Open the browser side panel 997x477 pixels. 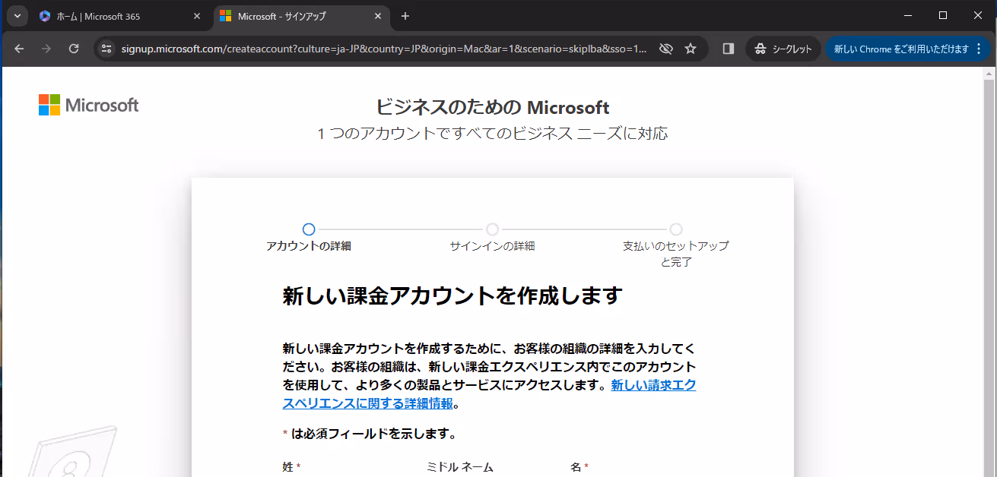(728, 49)
